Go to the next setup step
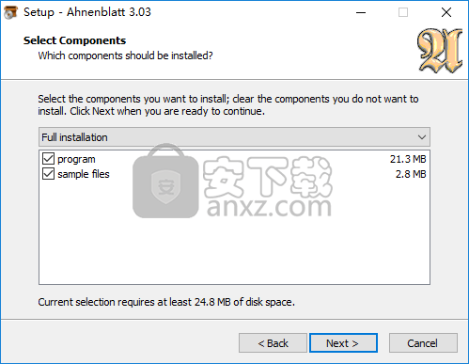Screen dimensions: 469x364 tap(343, 343)
